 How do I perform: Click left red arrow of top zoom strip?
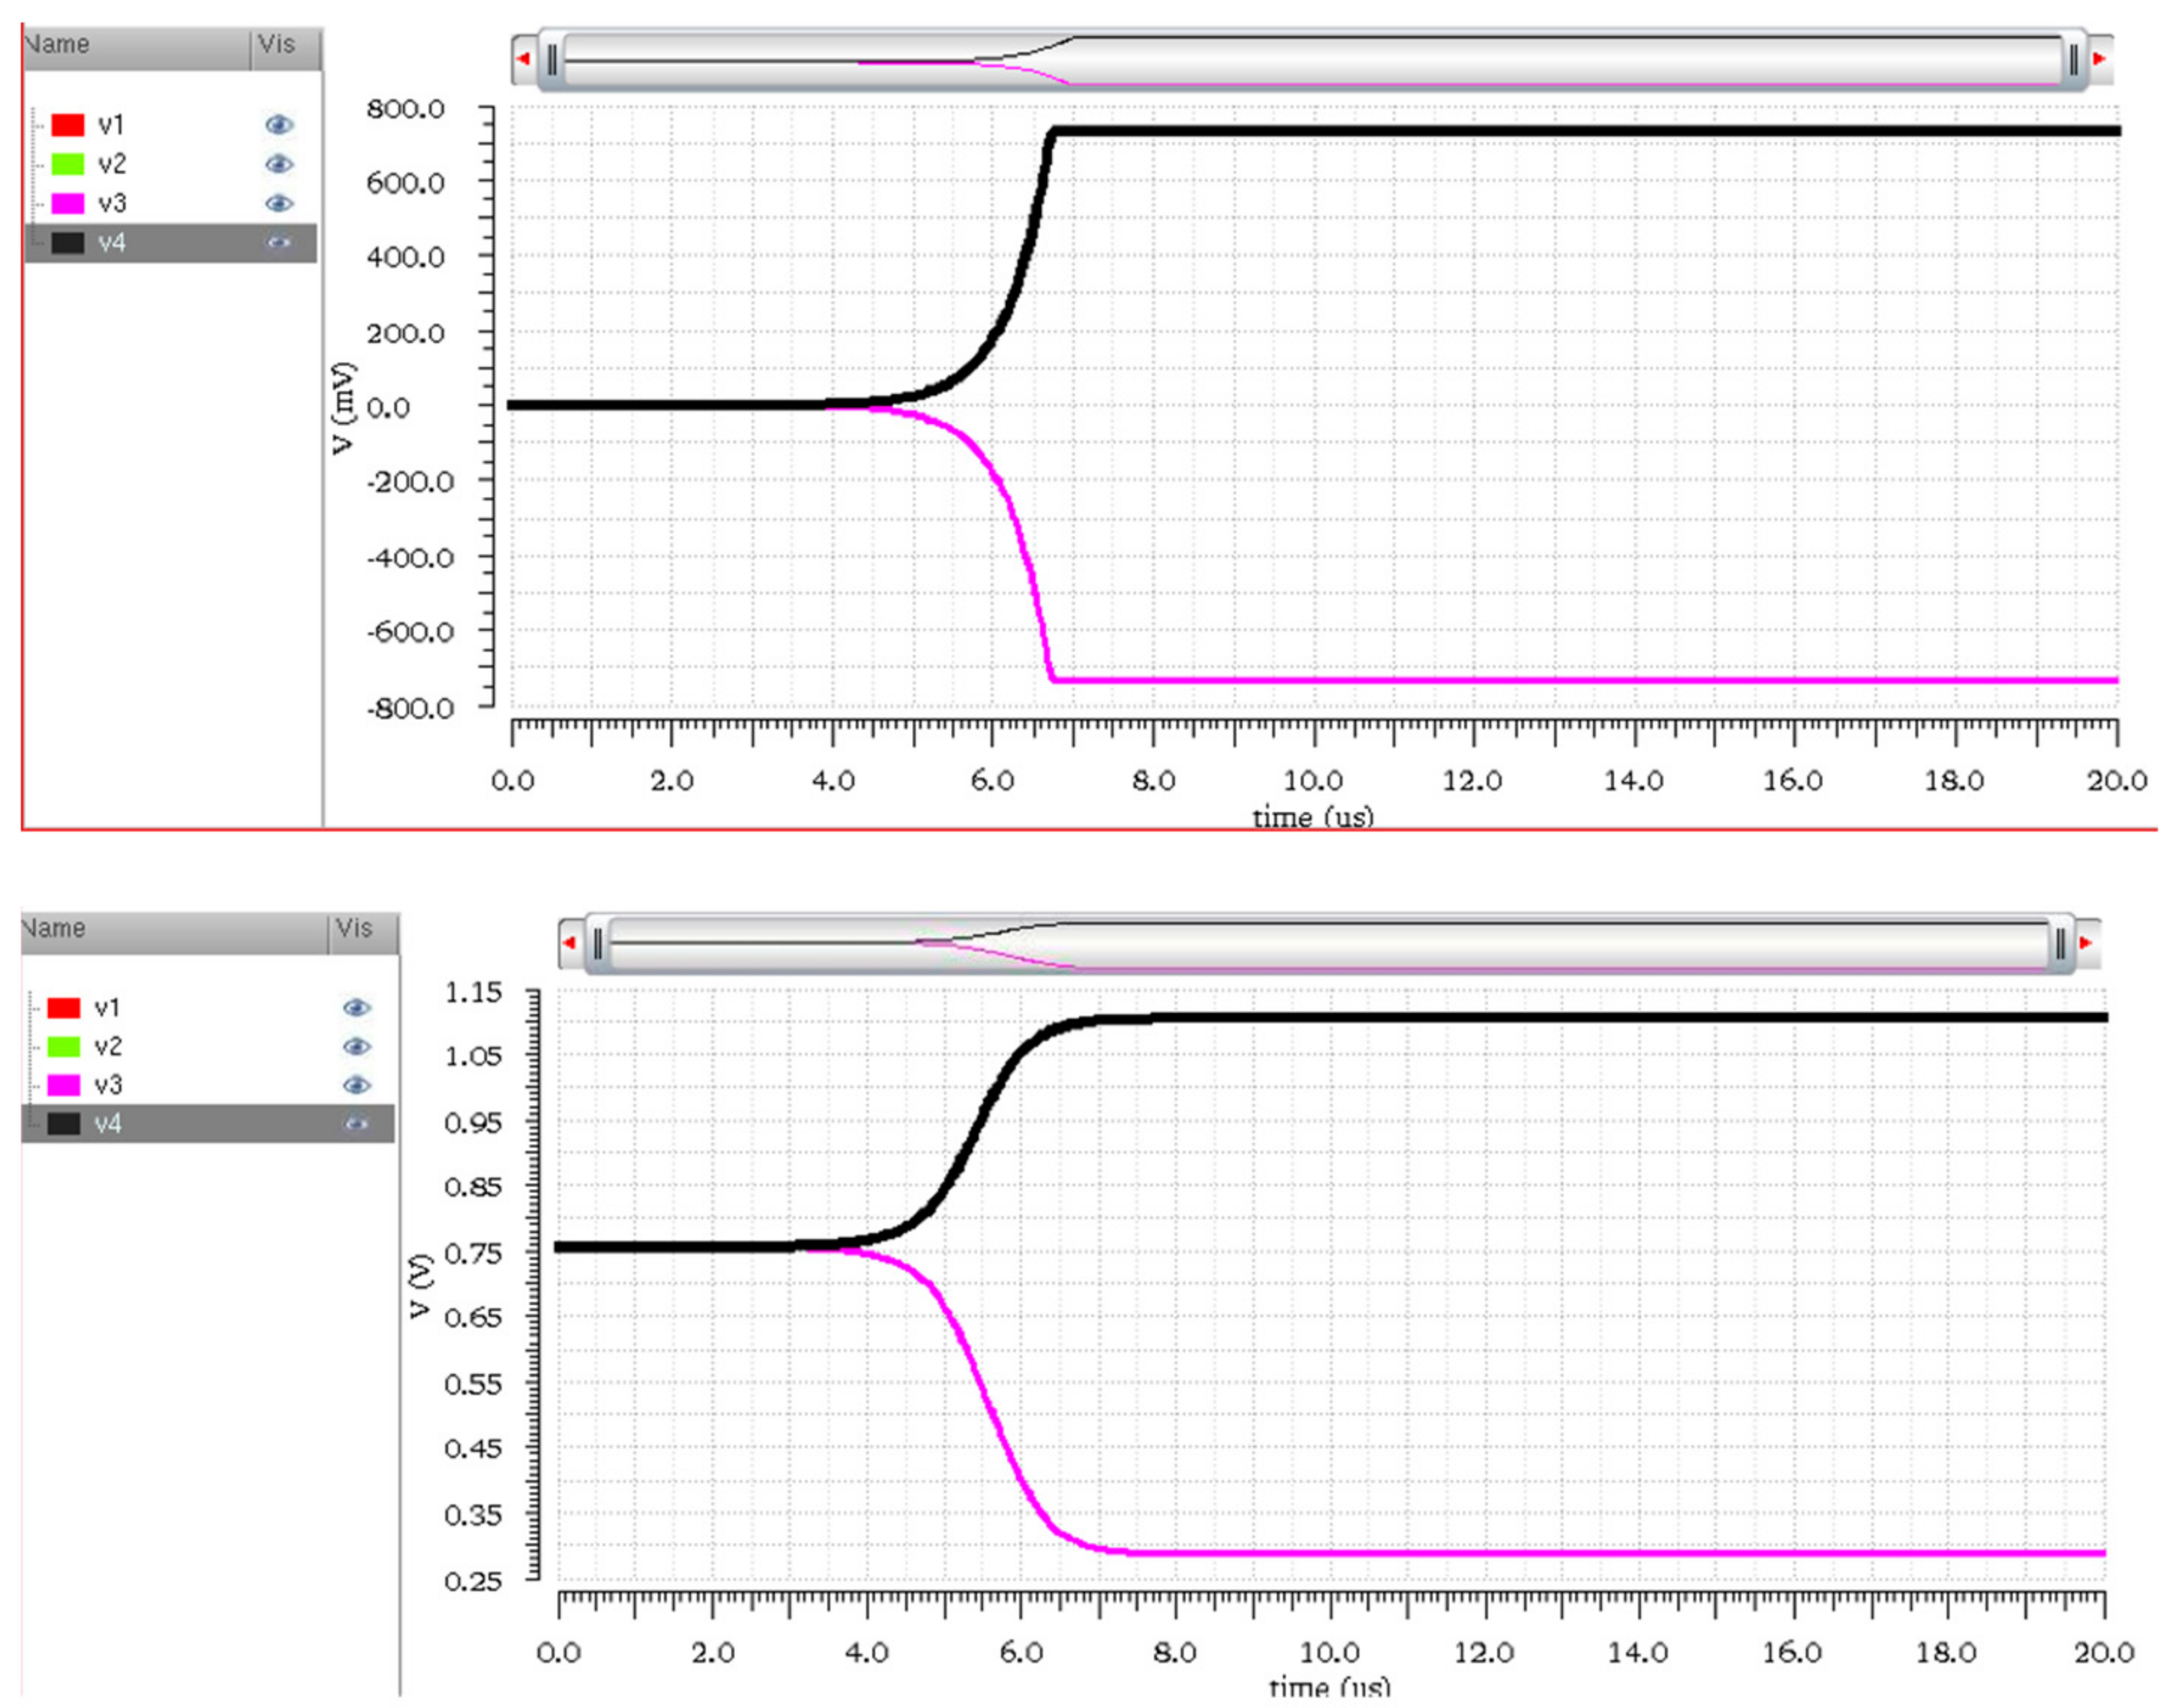pos(523,59)
